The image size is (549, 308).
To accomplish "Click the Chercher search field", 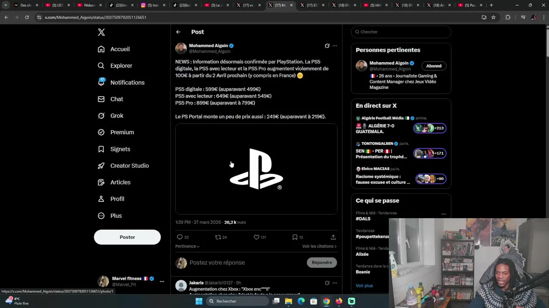I will pyautogui.click(x=401, y=32).
